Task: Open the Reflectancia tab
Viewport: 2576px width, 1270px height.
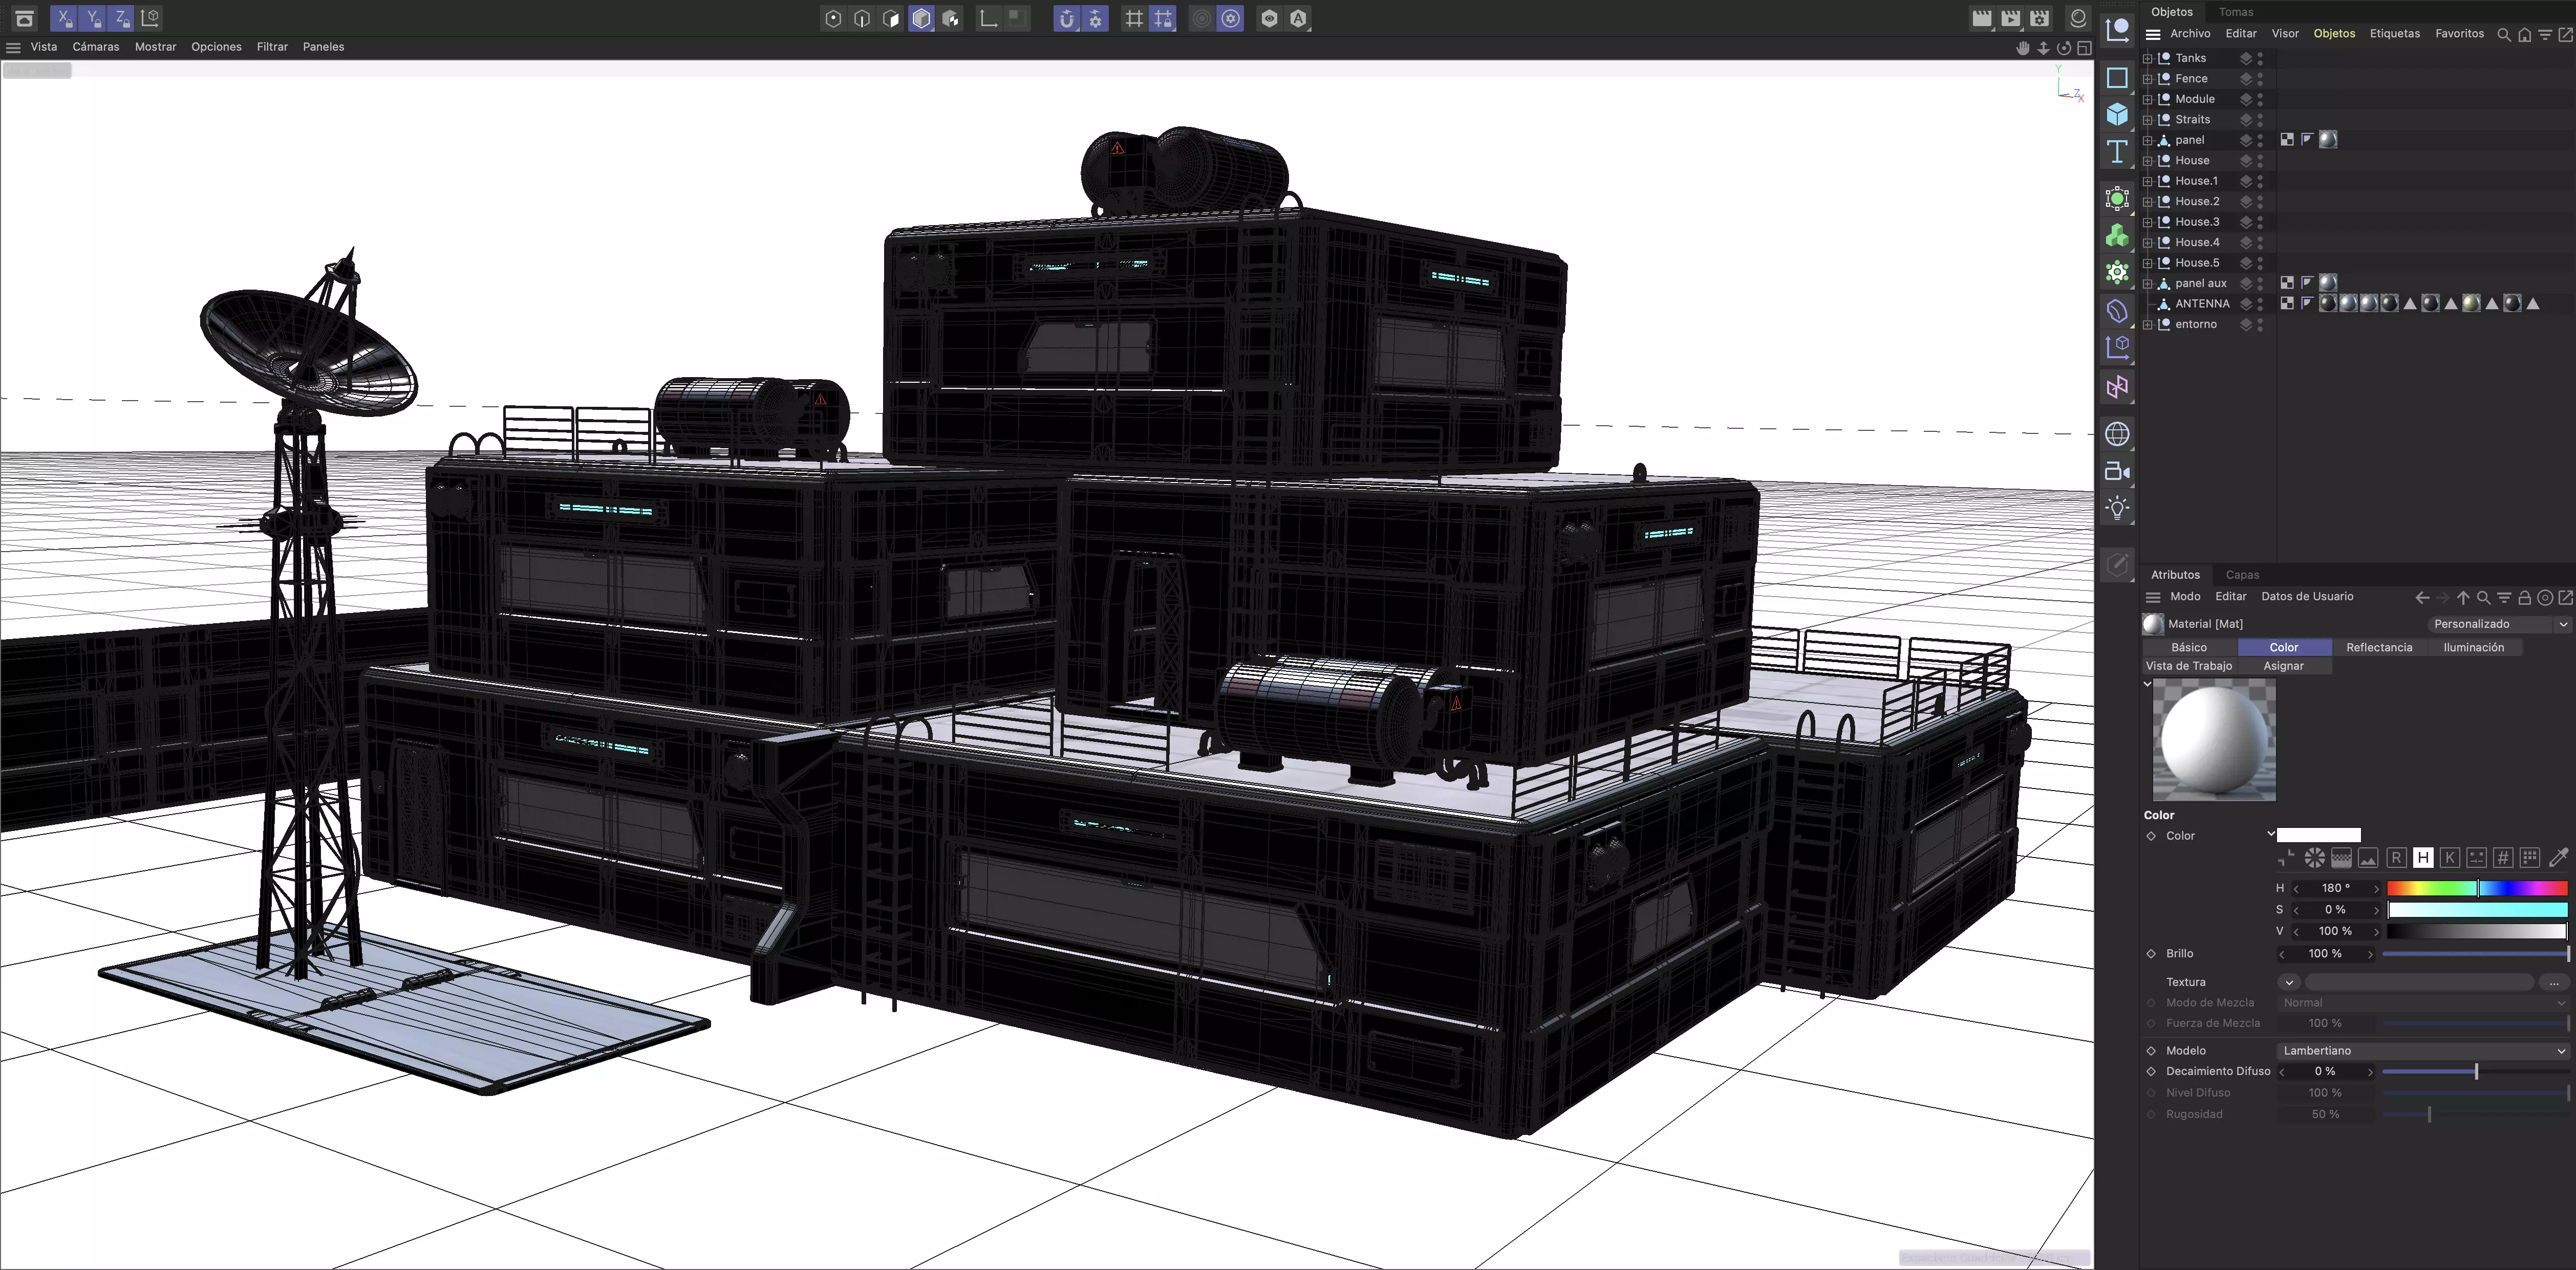Action: click(x=2379, y=647)
